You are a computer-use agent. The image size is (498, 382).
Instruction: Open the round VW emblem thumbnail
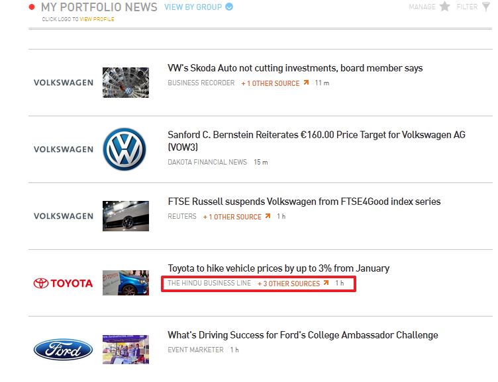(124, 149)
